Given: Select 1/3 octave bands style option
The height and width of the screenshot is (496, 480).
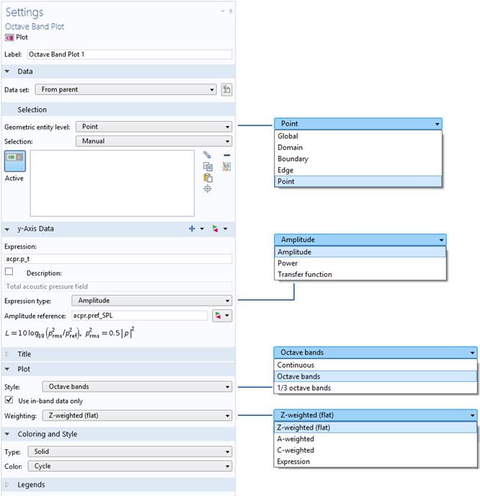Looking at the screenshot, I should 305,388.
